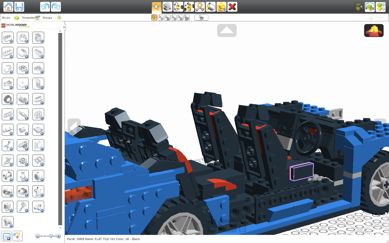Tilt camera up with top arrow
The image size is (389, 243).
pyautogui.click(x=227, y=31)
